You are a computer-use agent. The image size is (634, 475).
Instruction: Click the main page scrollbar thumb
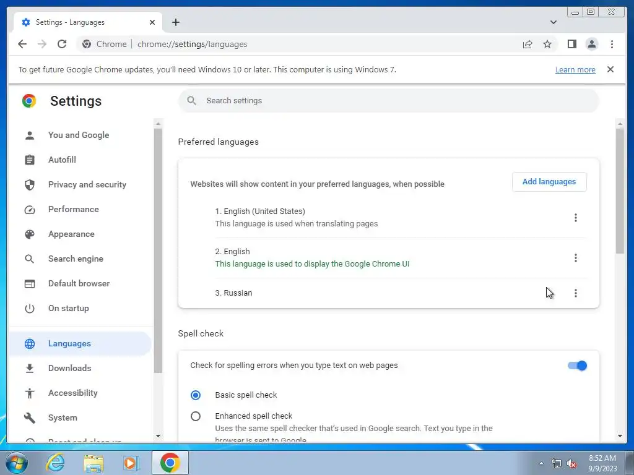click(620, 190)
